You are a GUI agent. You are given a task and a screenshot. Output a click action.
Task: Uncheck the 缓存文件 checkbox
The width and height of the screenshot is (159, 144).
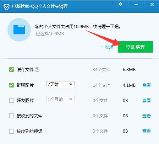coord(11,70)
